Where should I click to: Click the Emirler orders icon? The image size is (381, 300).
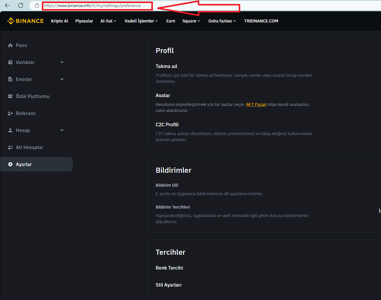tap(10, 79)
